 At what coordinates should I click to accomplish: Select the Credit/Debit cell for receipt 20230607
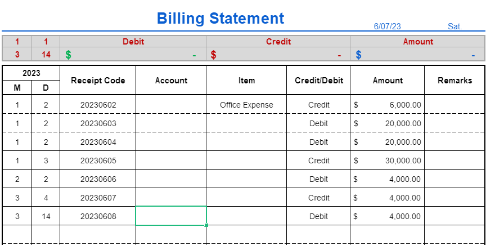click(x=318, y=198)
